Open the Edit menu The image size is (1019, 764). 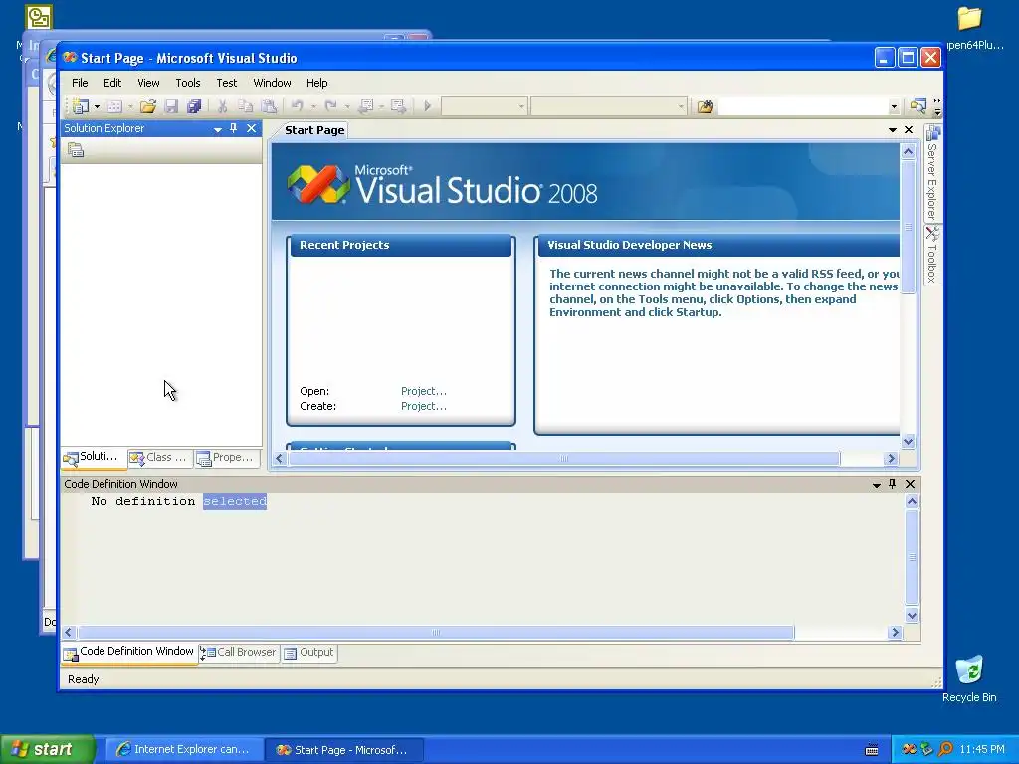[112, 83]
